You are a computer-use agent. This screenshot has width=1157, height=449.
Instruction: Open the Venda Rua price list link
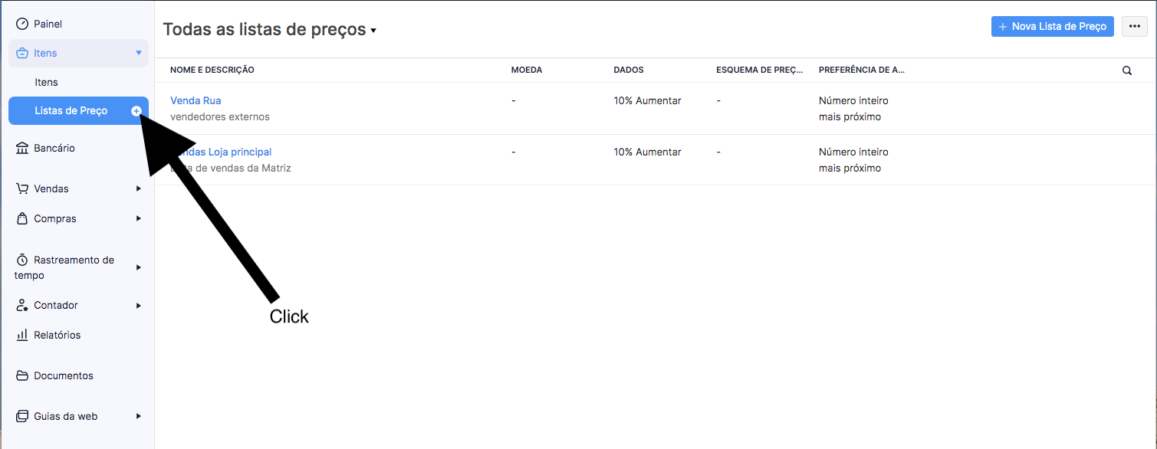click(196, 100)
